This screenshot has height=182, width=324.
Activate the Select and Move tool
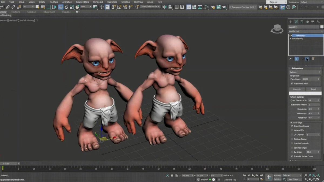61,7
